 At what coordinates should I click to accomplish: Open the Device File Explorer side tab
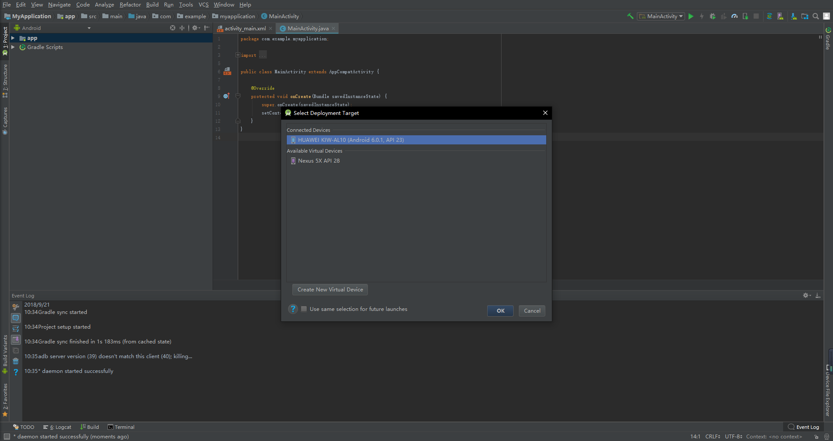828,390
